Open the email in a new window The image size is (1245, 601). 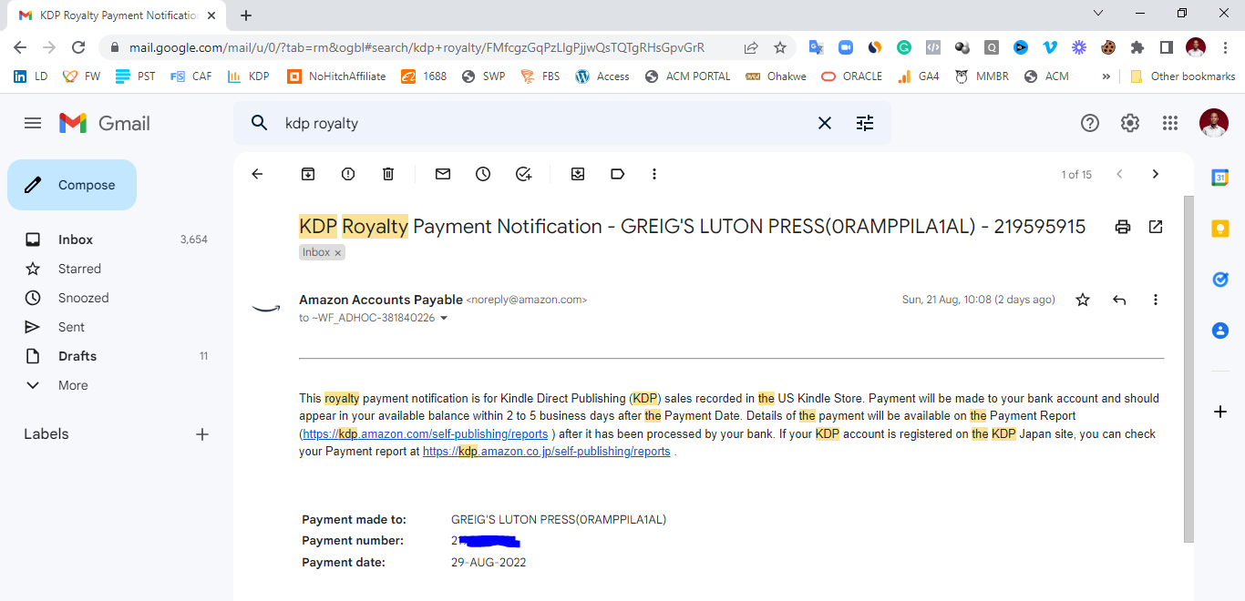click(x=1156, y=227)
